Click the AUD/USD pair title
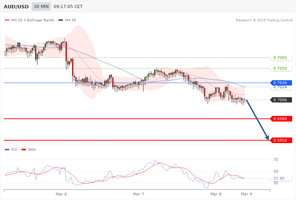Viewport: 296px width, 201px height. 16,7
